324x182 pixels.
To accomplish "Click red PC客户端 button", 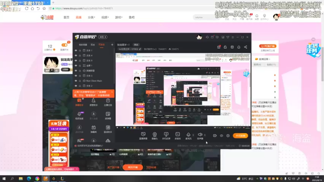I will point(268,46).
